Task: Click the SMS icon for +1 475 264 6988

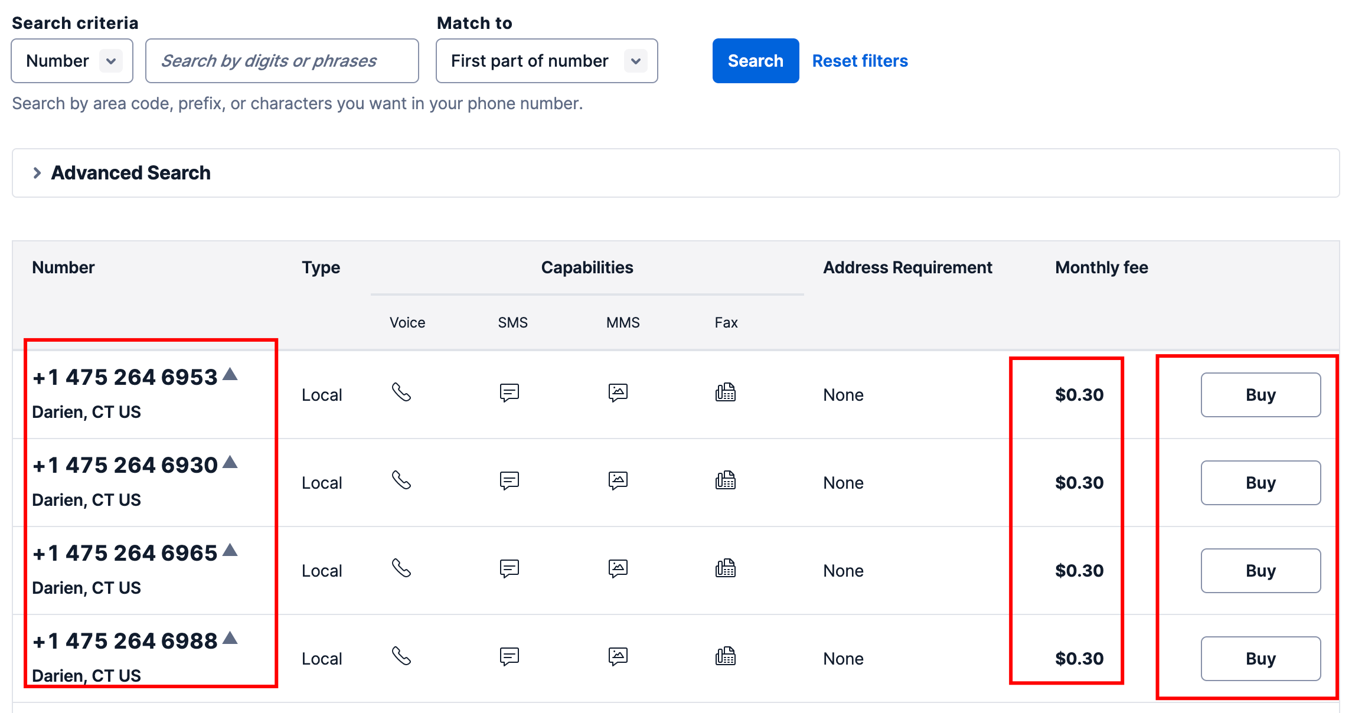Action: tap(510, 656)
